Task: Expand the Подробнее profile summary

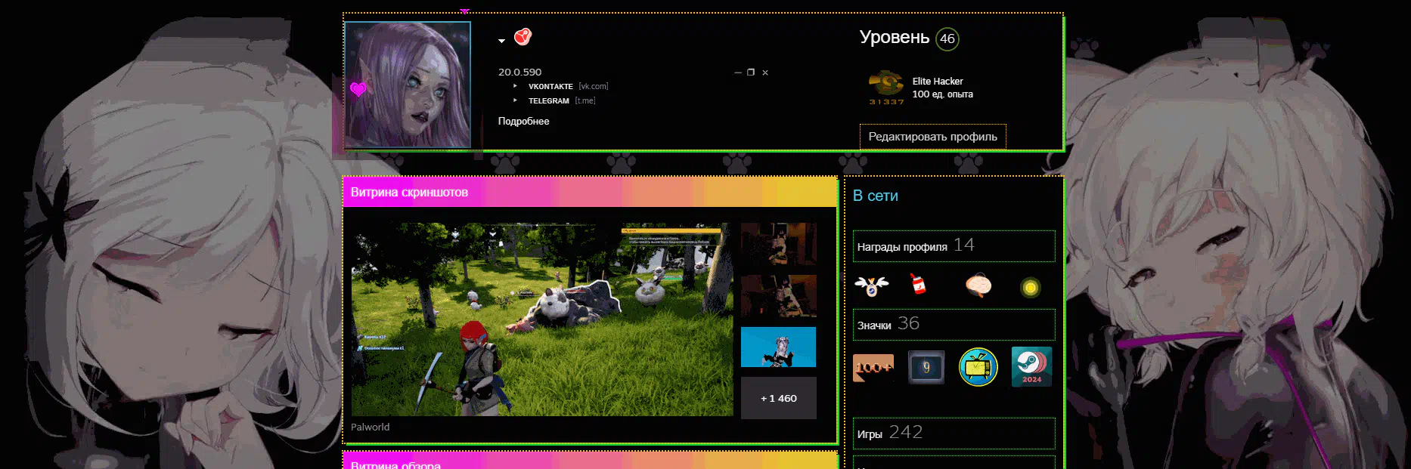Action: pyautogui.click(x=523, y=121)
